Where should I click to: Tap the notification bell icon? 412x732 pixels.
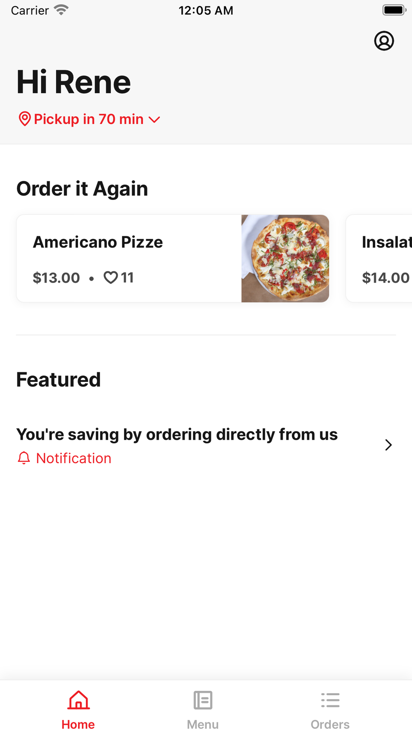tap(24, 458)
